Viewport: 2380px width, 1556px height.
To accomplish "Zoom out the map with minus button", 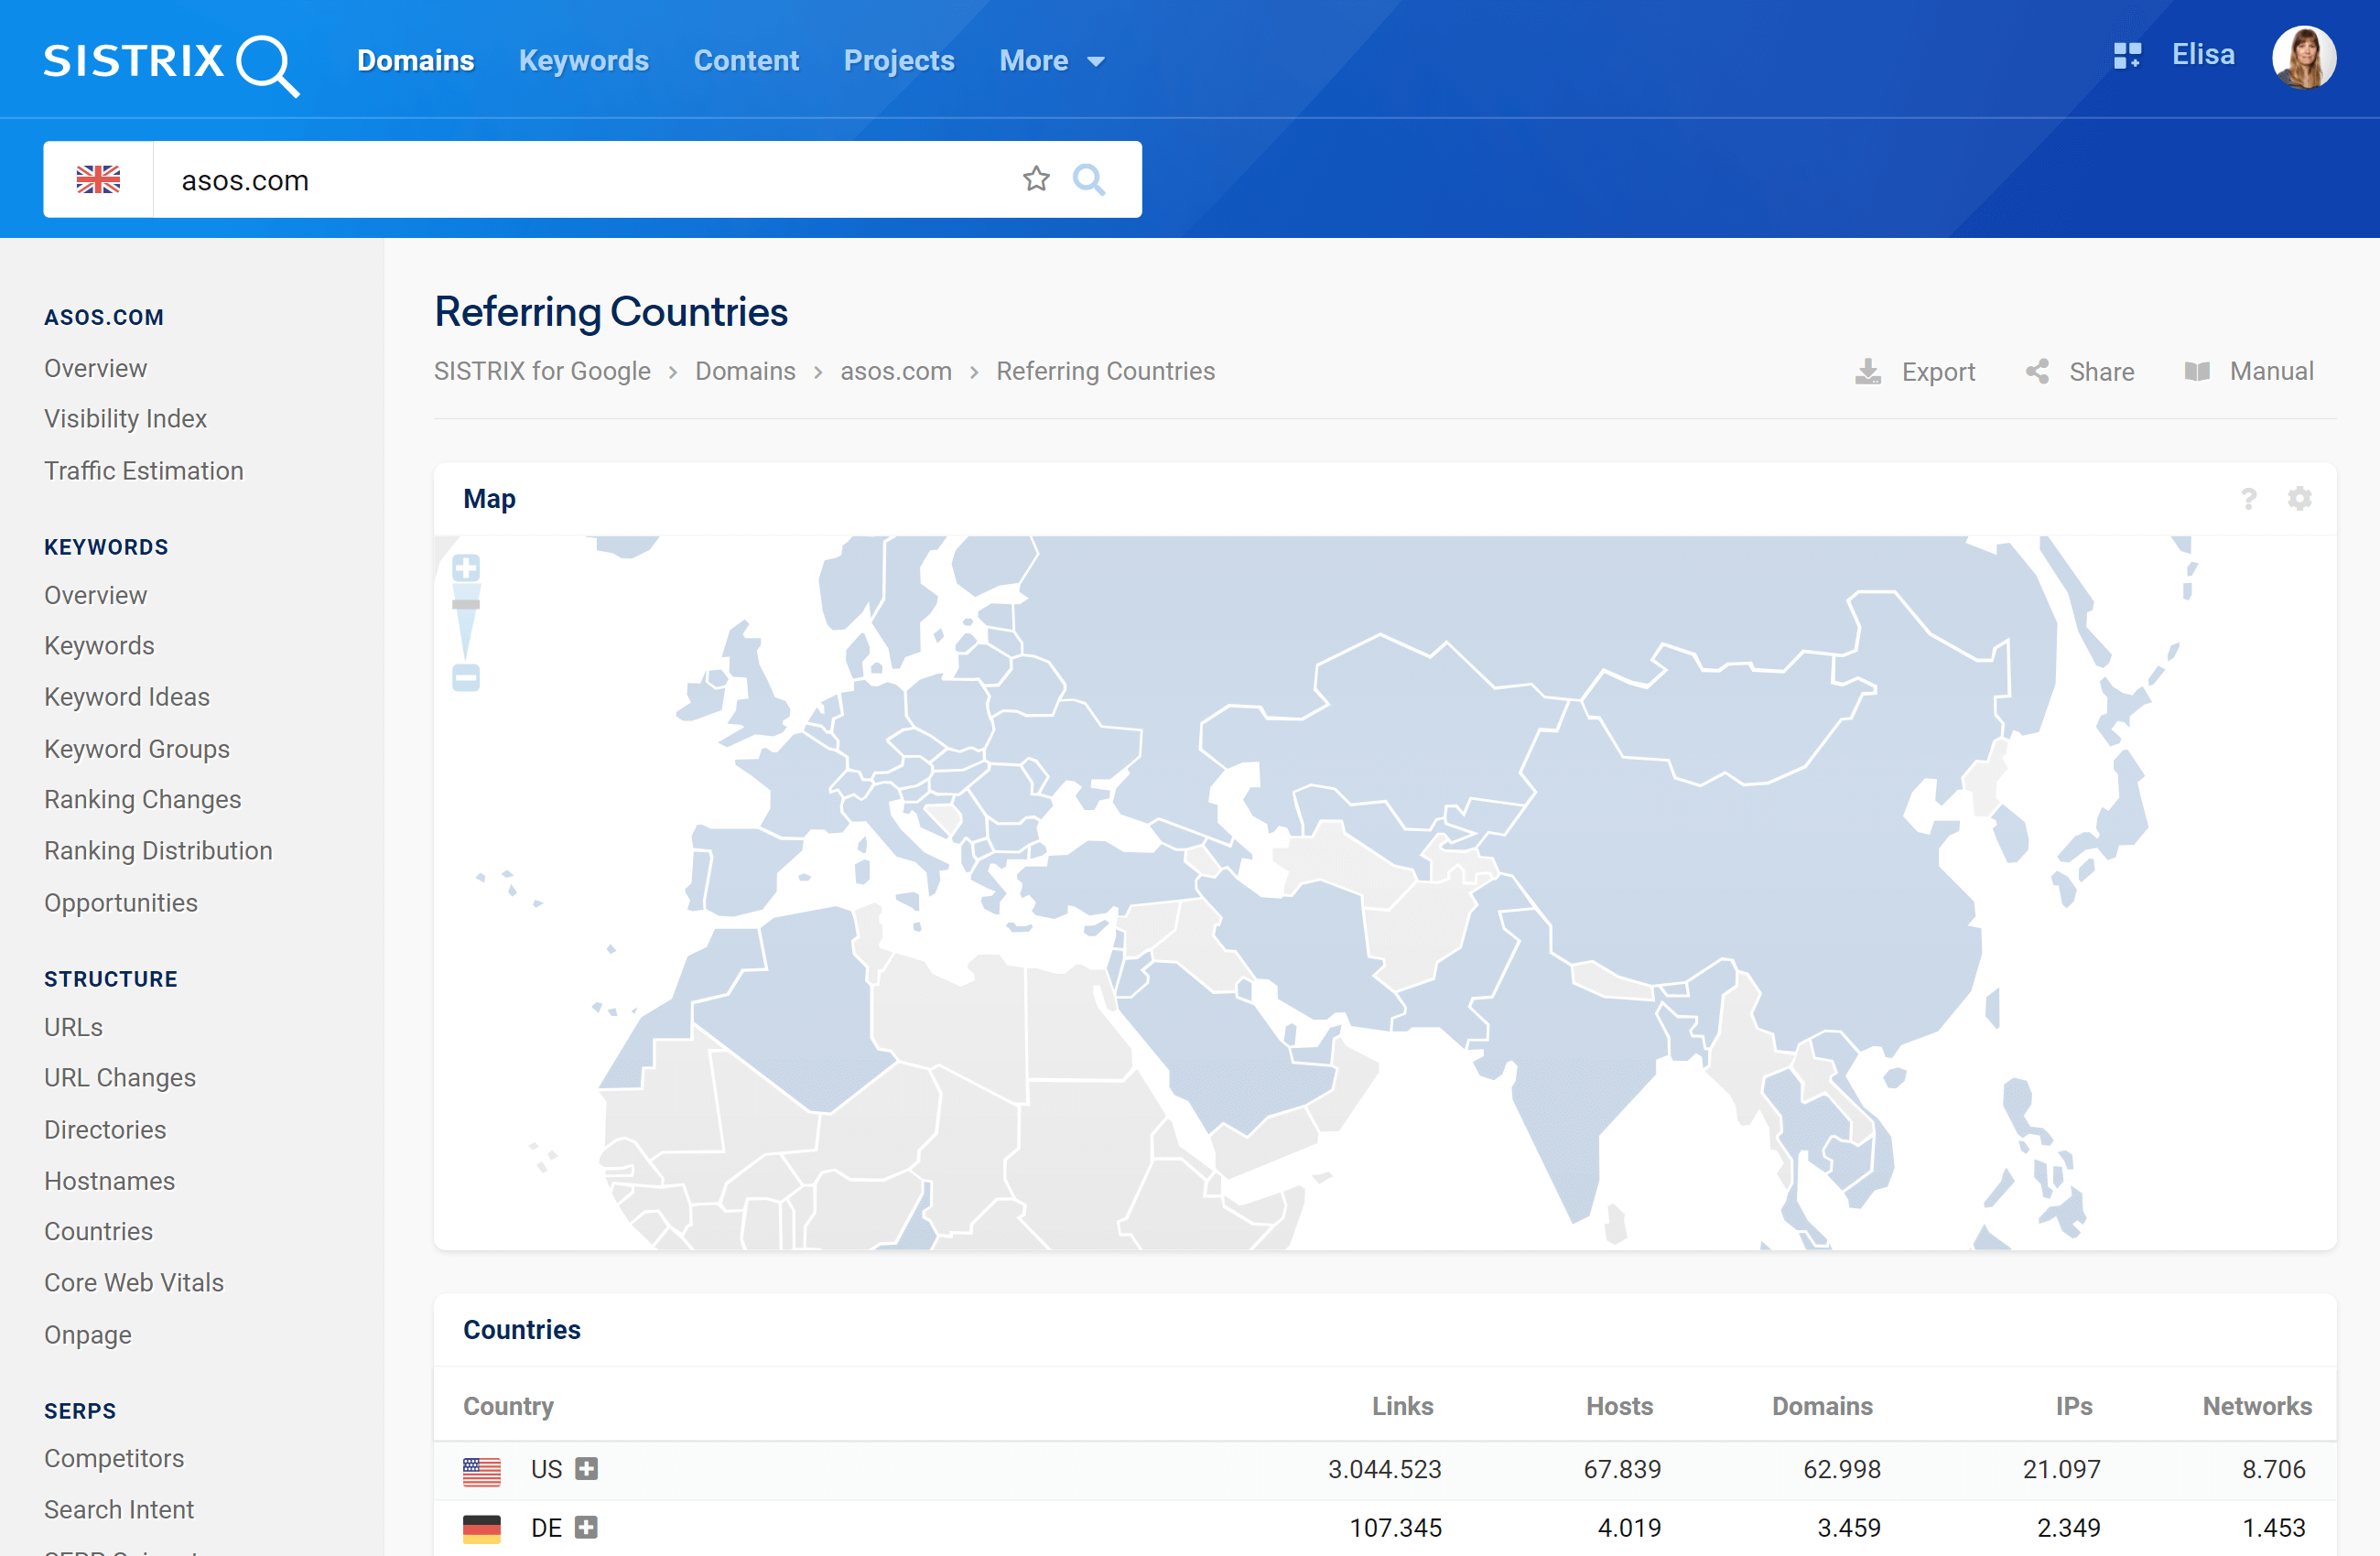I will pyautogui.click(x=466, y=678).
